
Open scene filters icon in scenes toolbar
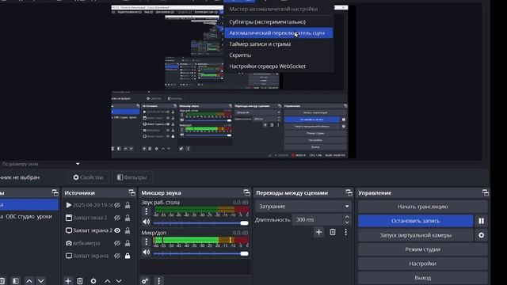16,281
